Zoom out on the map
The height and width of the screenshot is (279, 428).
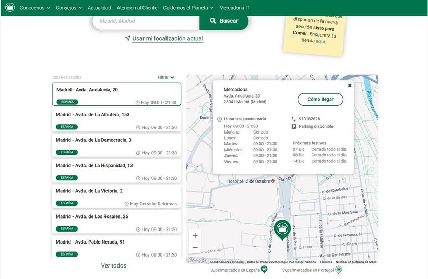[195, 248]
